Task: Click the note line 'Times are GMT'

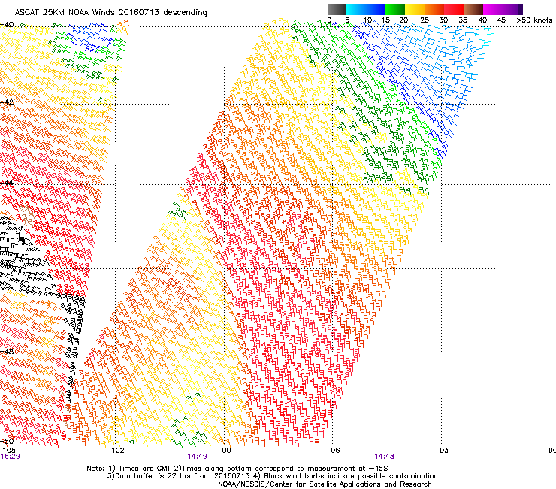Action: 147,469
